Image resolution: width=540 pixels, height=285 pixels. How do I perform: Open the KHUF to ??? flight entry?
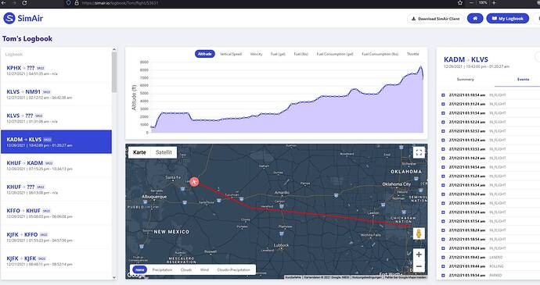(x=56, y=189)
